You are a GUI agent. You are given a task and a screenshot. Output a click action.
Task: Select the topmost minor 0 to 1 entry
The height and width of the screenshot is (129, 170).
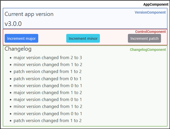click(x=48, y=86)
